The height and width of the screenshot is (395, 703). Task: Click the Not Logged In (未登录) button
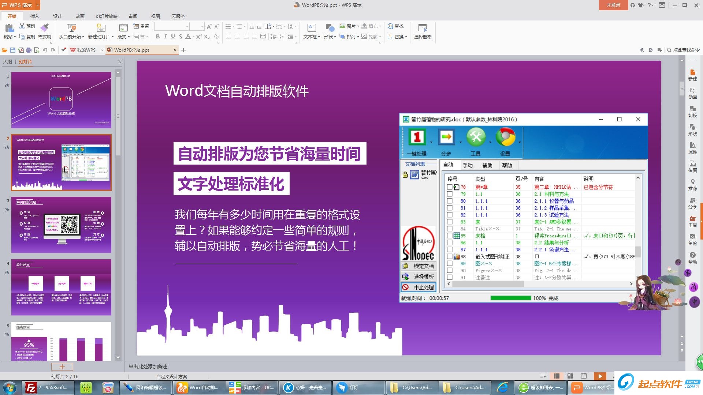[613, 5]
